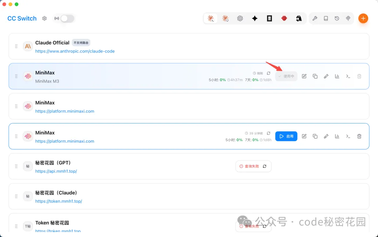
Task: Edit the provider in the 启用 row
Action: point(304,136)
